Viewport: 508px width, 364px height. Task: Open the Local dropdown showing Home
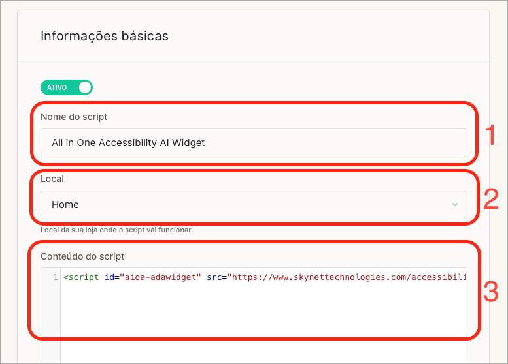(253, 204)
